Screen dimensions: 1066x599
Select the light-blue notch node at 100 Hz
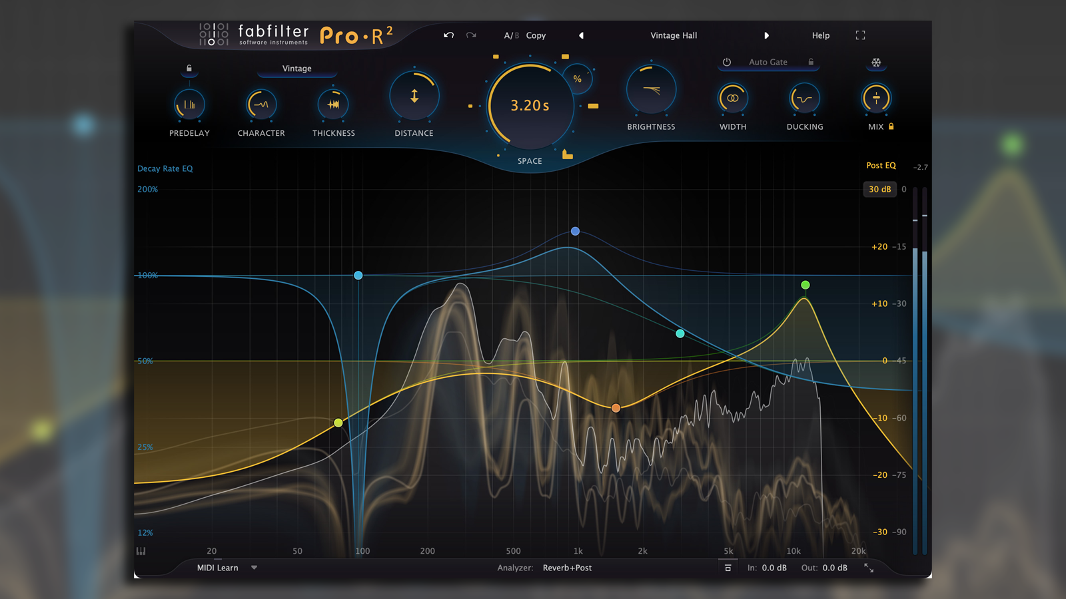tap(358, 276)
